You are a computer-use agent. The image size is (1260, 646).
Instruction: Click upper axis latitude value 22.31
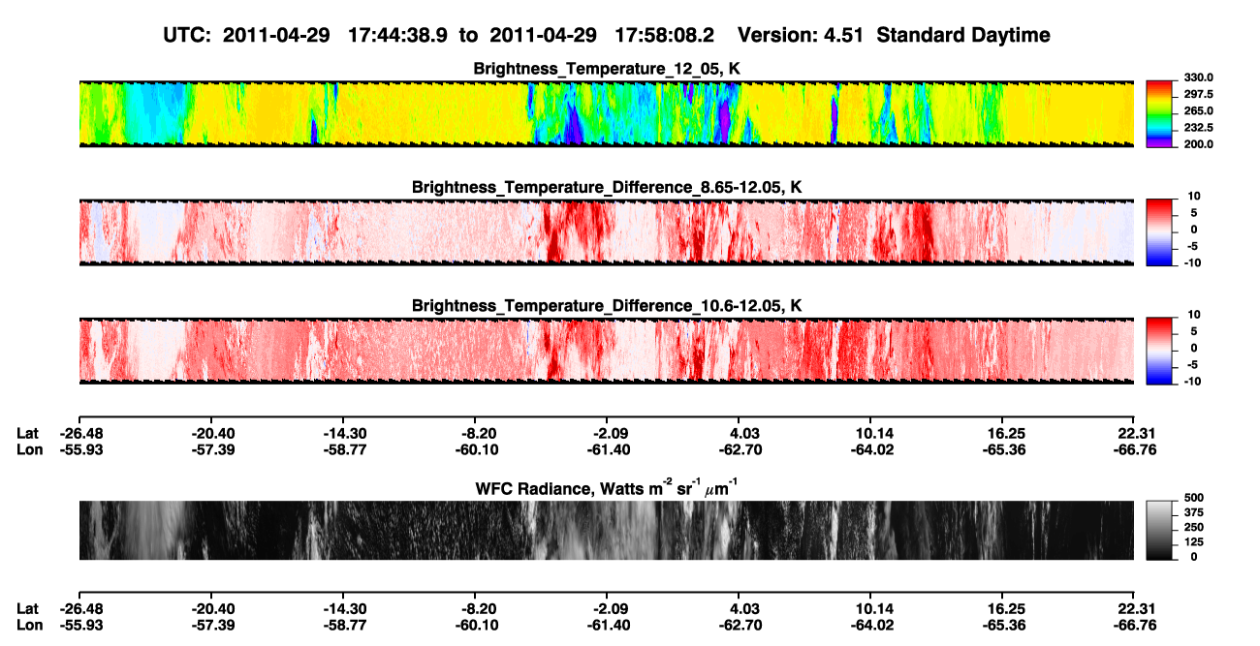coord(1136,433)
